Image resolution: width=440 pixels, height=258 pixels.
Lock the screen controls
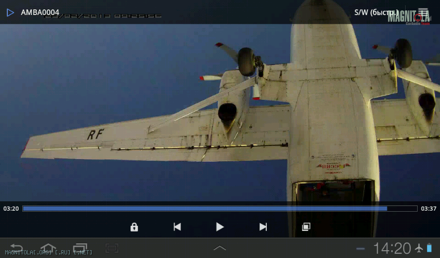click(x=134, y=227)
